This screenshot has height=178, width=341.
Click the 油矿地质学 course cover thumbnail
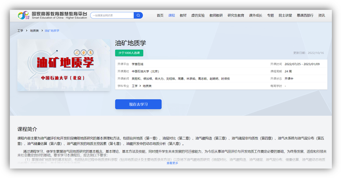[x=63, y=65]
